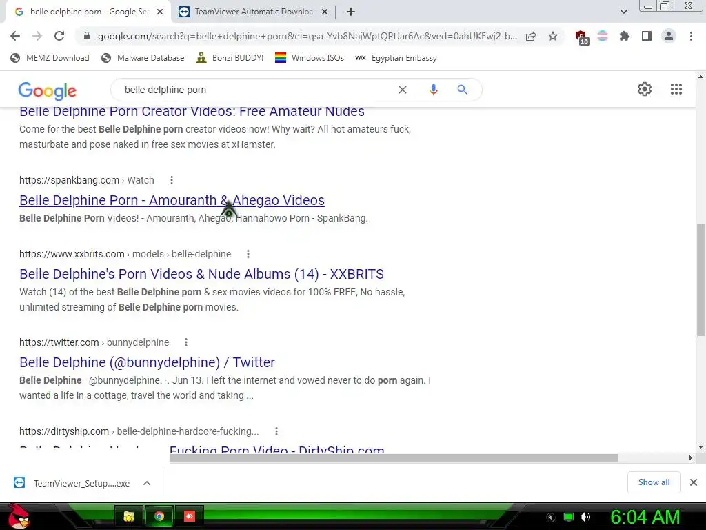
Task: Bookmark this page with the star icon
Action: point(553,36)
